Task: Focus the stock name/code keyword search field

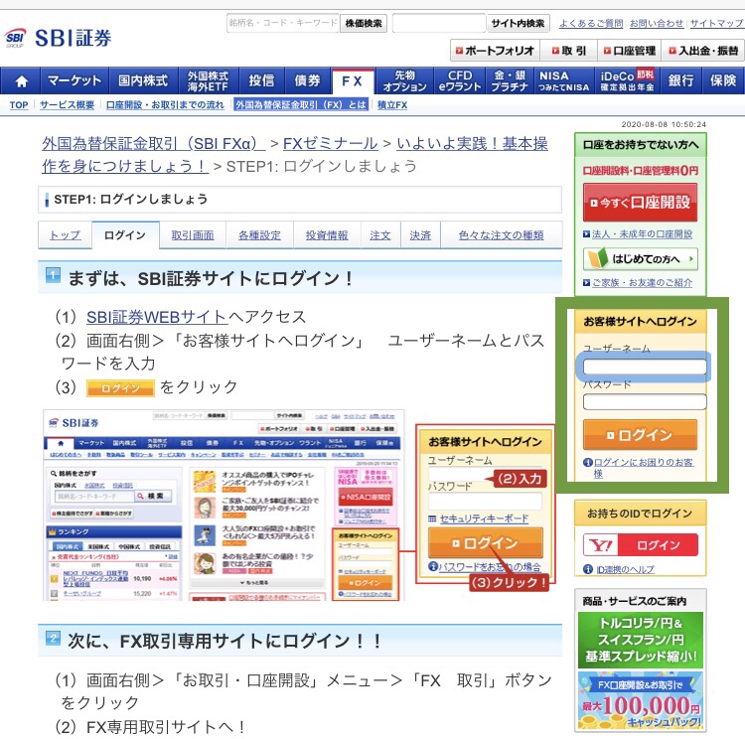Action: coord(283,23)
